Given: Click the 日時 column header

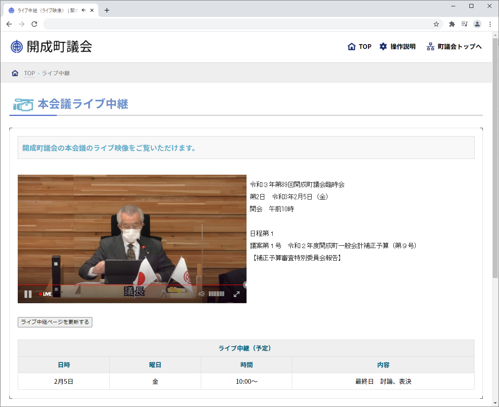Looking at the screenshot, I should [64, 365].
